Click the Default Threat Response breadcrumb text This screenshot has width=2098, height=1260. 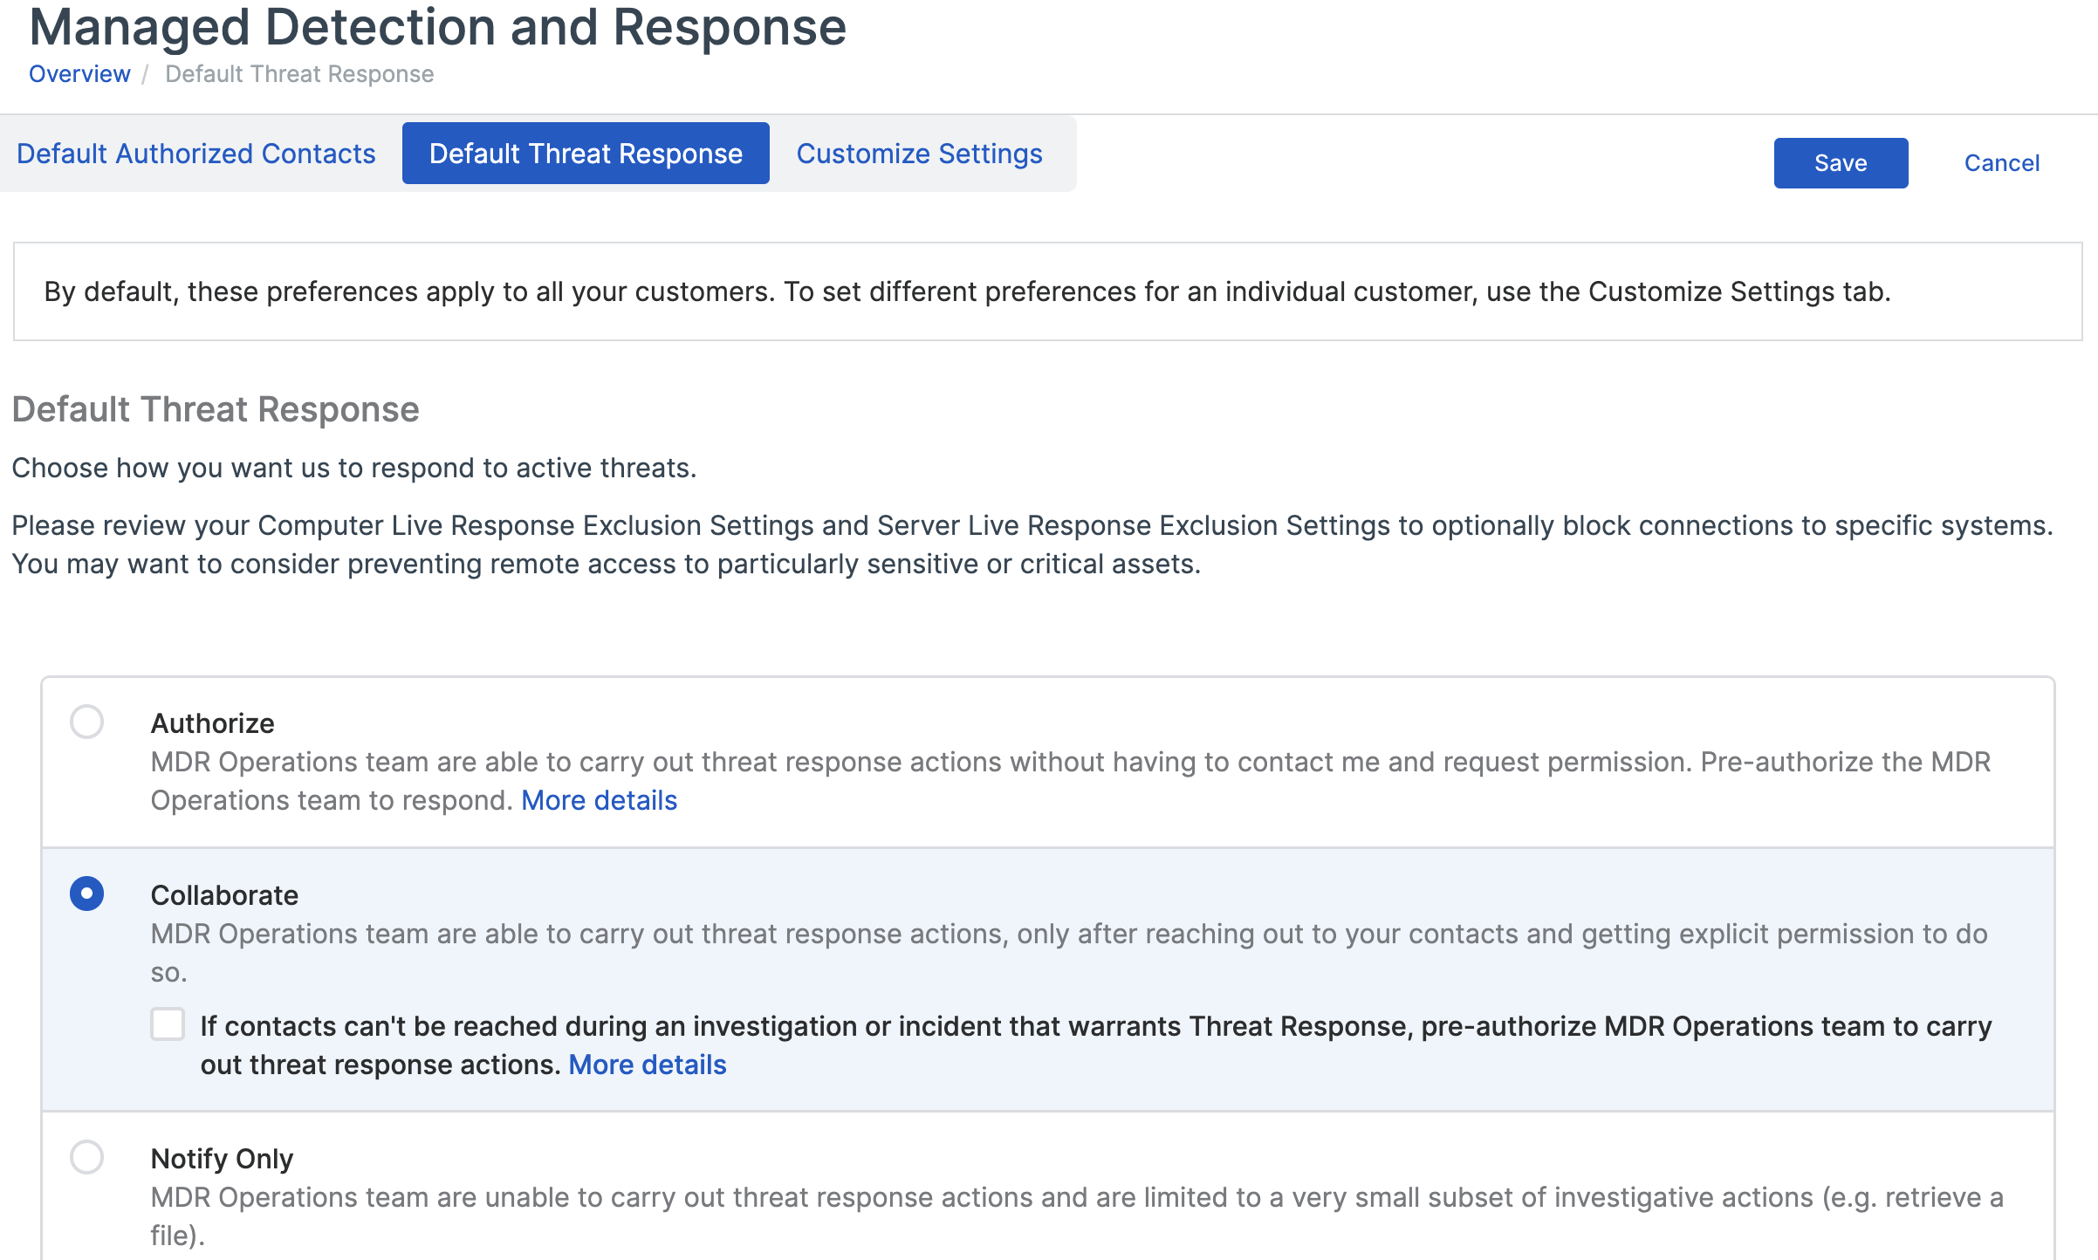point(299,74)
